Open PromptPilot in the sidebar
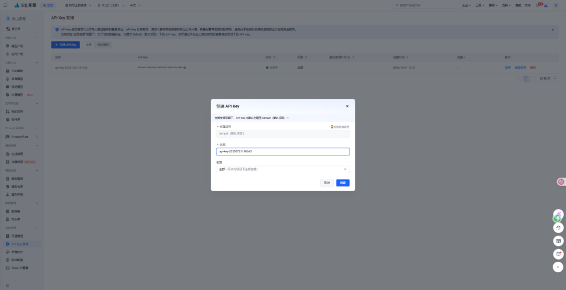The image size is (566, 290). (x=20, y=136)
